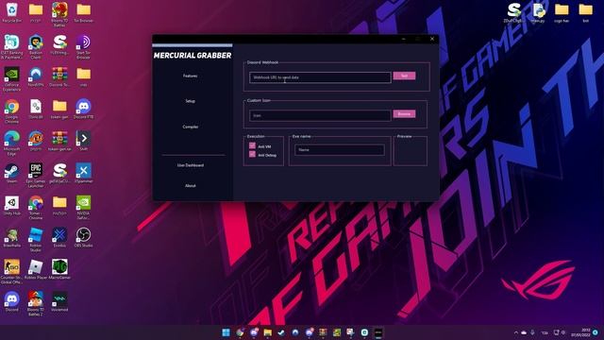
Task: Select Bloons TD Battles desktop icon
Action: (x=59, y=14)
